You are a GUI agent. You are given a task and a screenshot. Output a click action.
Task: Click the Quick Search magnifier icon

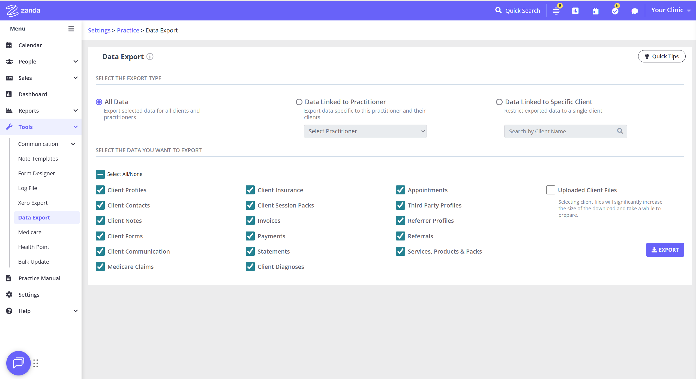tap(498, 10)
